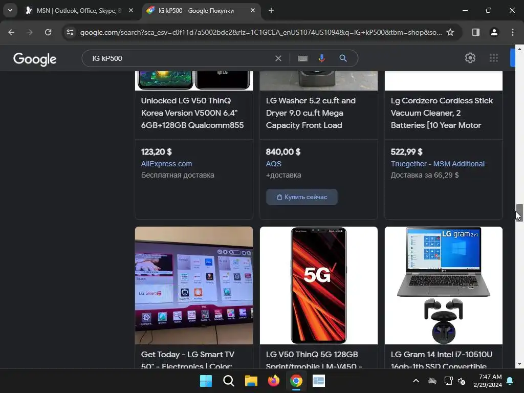The image size is (524, 393).
Task: Visit AQS seller link
Action: 274,164
